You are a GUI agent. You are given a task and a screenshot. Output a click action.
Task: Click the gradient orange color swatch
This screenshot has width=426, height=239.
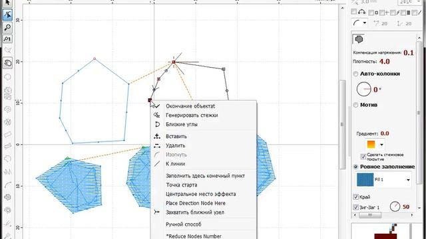click(371, 145)
